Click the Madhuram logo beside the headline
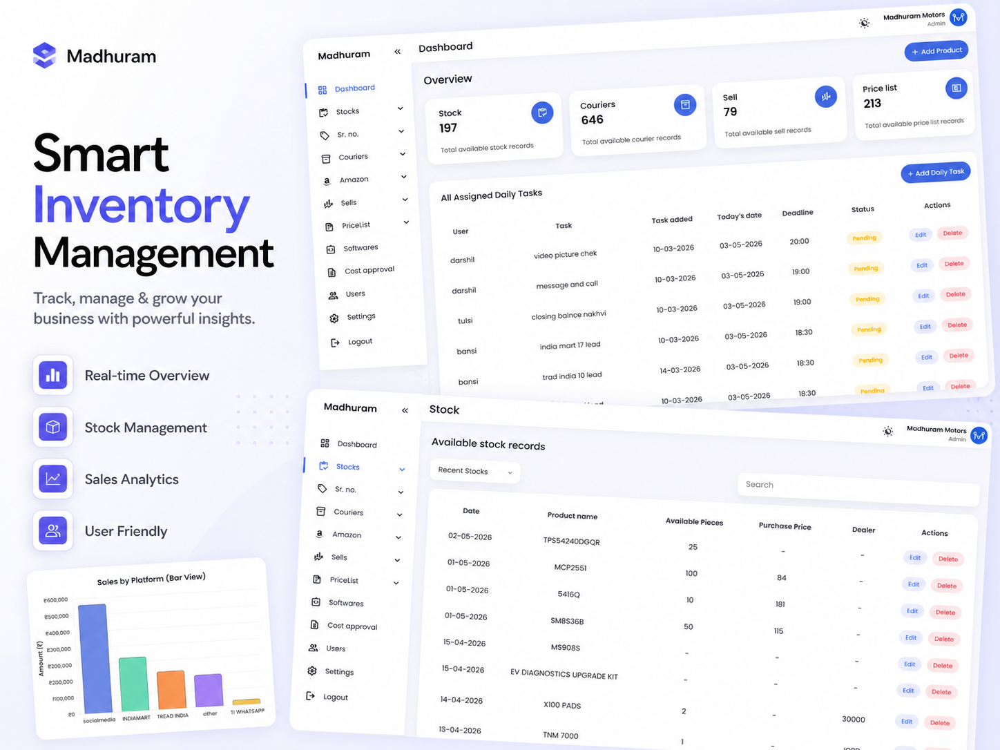The image size is (1000, 750). click(45, 55)
